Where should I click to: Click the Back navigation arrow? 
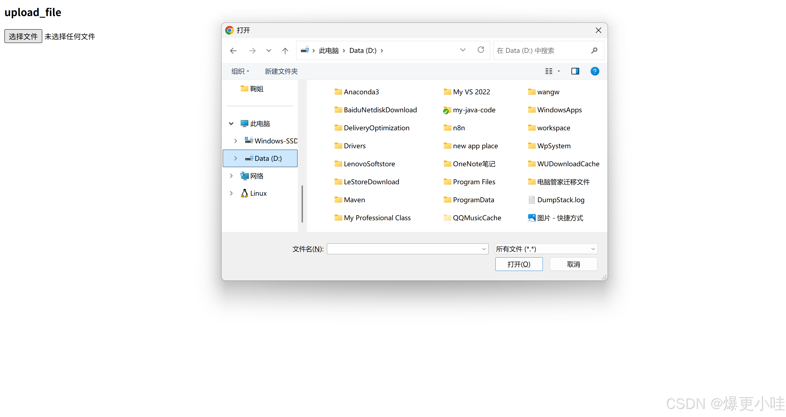coord(233,51)
